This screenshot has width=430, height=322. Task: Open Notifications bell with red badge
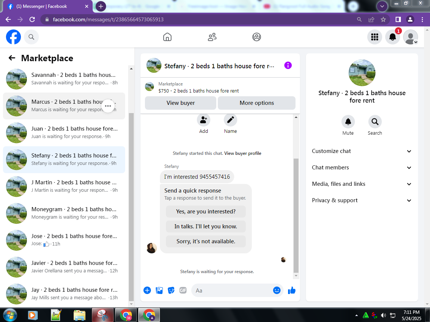(x=392, y=37)
